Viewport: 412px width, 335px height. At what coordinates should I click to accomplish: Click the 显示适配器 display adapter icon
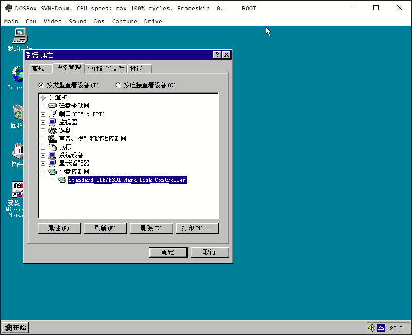(x=52, y=163)
